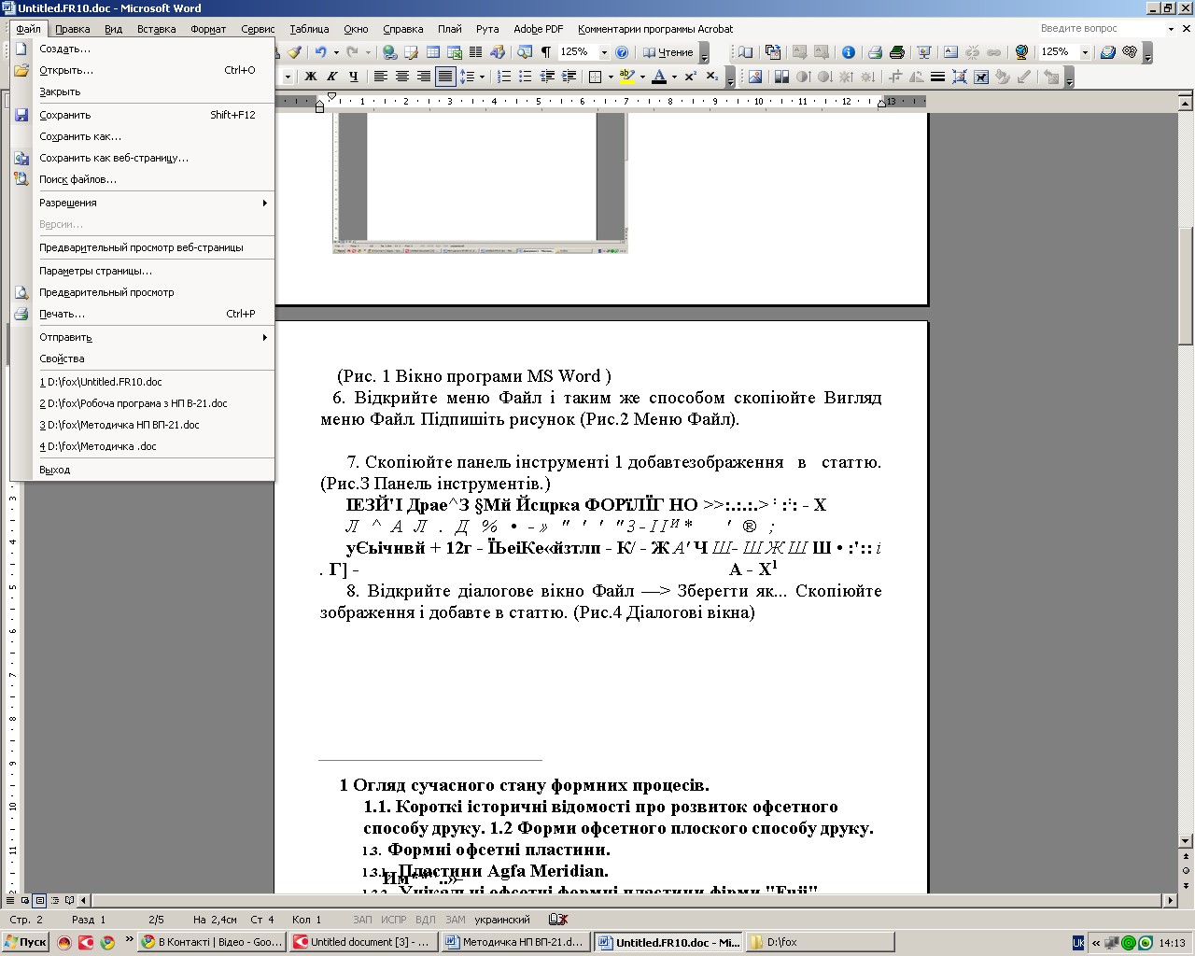Click the Line Style icon

[x=937, y=77]
